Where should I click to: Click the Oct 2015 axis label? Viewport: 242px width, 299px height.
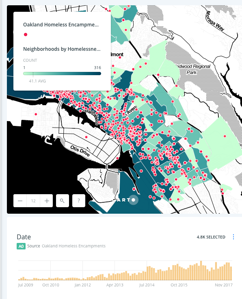179,285
